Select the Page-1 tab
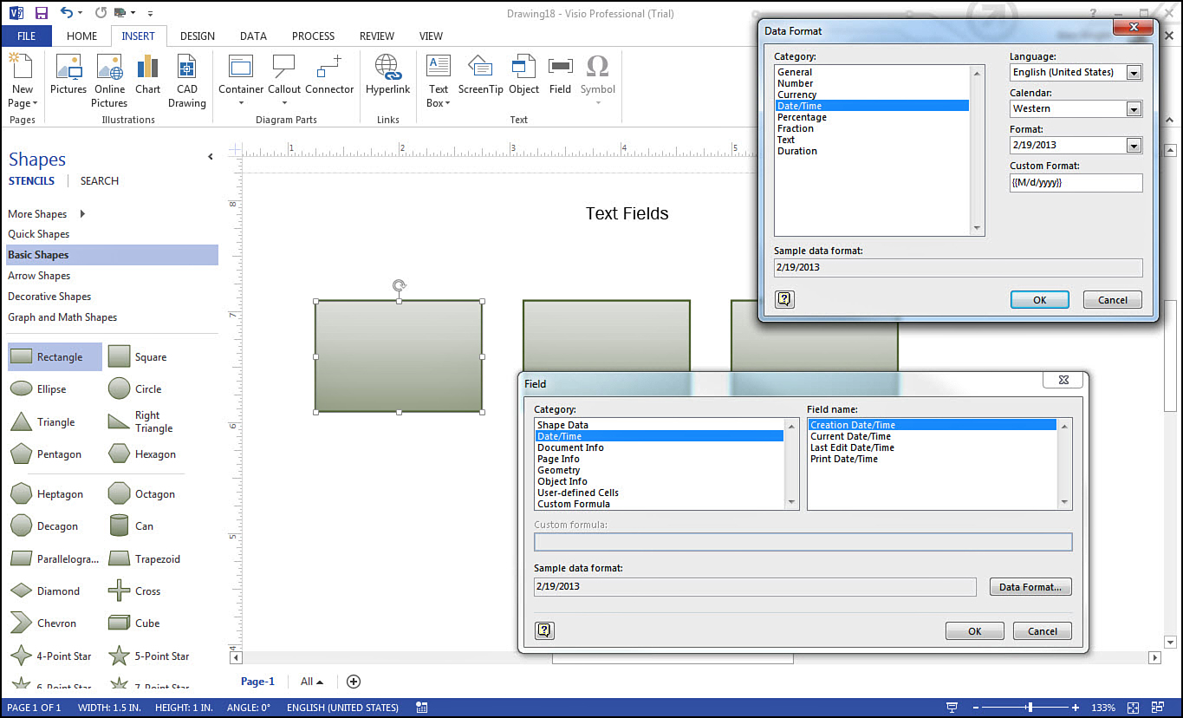 [x=257, y=682]
